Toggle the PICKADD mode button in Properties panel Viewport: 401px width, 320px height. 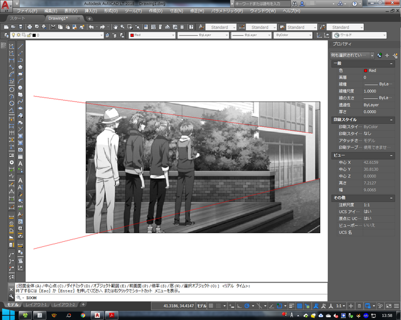pyautogui.click(x=380, y=56)
